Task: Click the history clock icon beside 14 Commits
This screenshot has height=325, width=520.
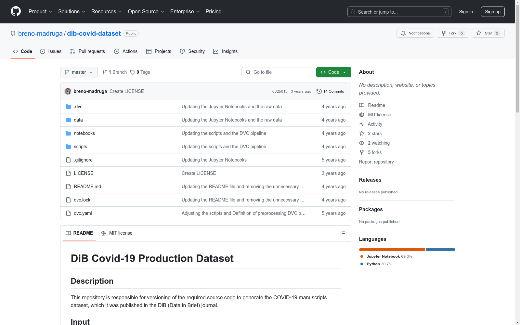Action: coord(319,91)
